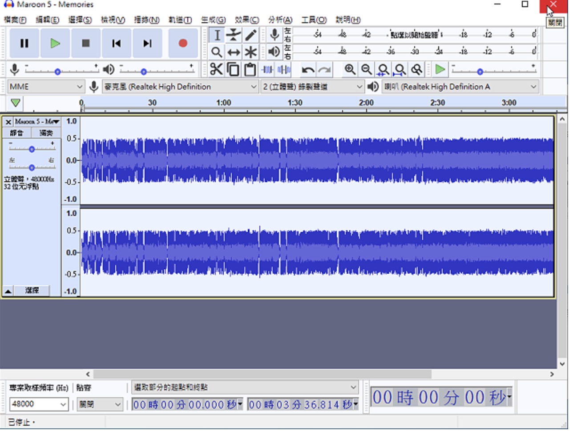Undo the last action

[x=308, y=70]
